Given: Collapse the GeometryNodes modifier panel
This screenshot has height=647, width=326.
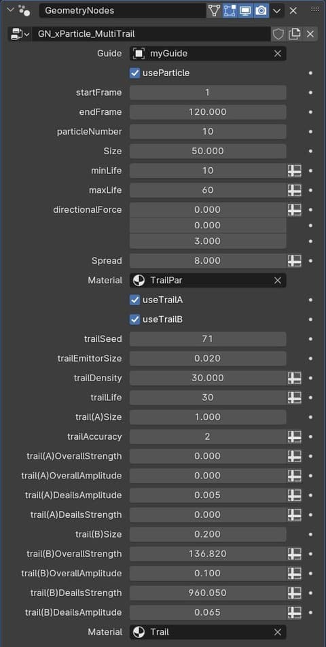Looking at the screenshot, I should coord(11,10).
